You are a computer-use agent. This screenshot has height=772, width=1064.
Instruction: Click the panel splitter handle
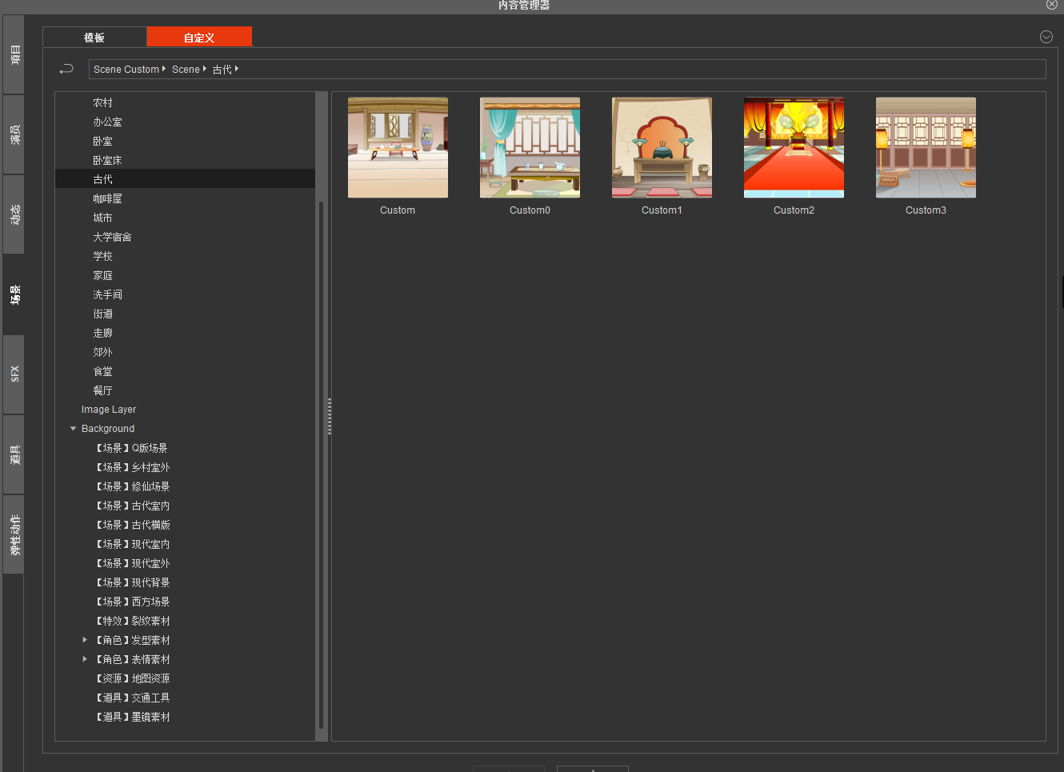pyautogui.click(x=329, y=416)
